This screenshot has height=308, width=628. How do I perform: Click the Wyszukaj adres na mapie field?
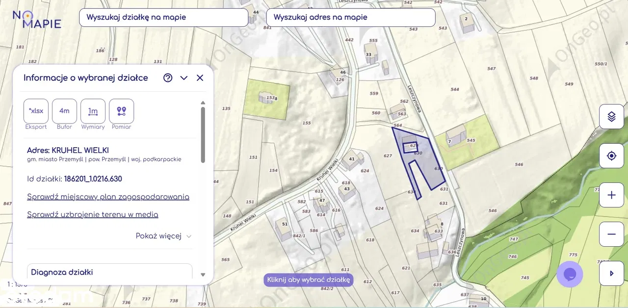(x=350, y=18)
